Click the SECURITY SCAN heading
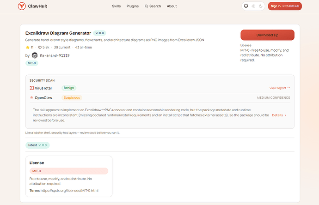 (x=42, y=80)
